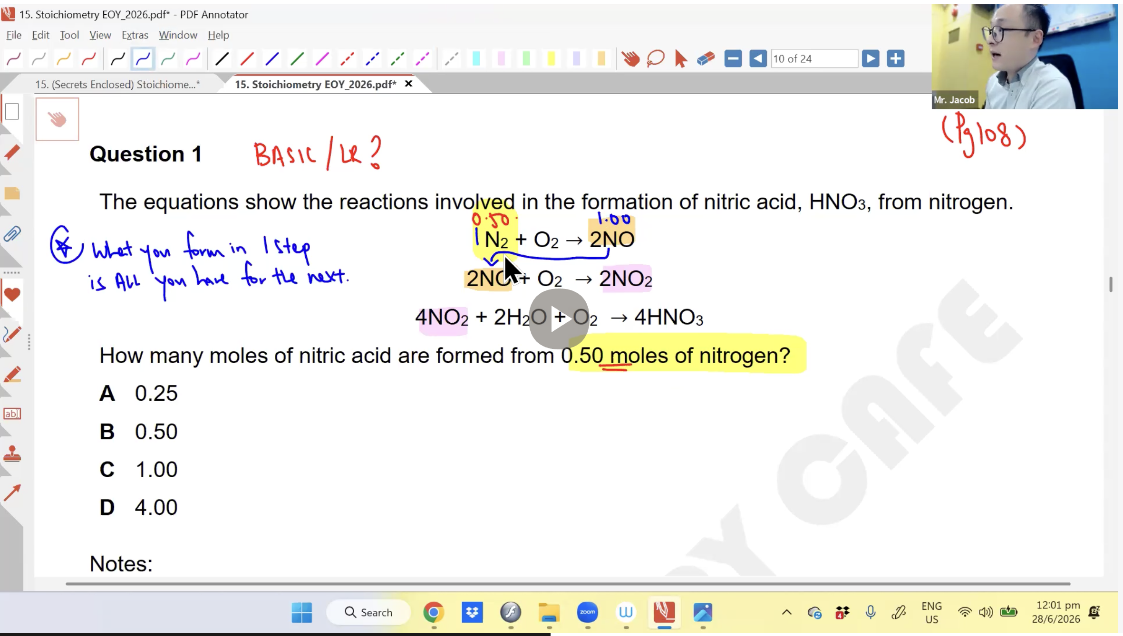Select the stamp sidebar tool
1123x636 pixels.
coord(12,454)
